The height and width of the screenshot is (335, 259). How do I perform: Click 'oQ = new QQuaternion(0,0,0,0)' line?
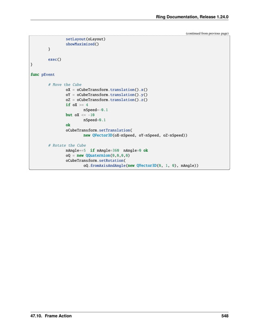[98, 156]
